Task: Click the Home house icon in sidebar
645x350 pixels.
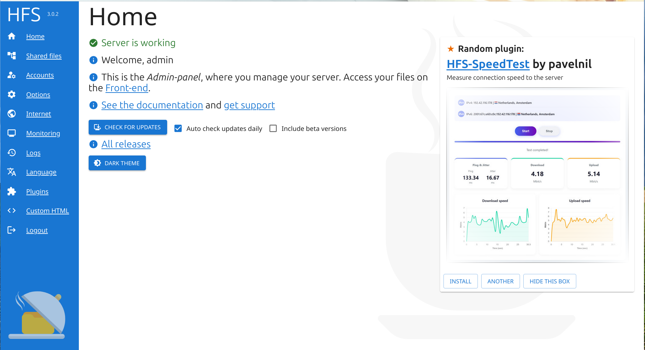Action: pos(11,36)
